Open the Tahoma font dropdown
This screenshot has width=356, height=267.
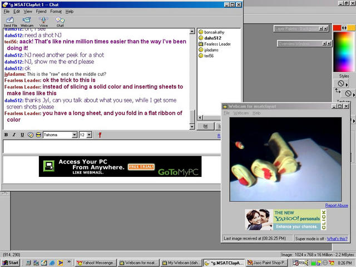75,135
